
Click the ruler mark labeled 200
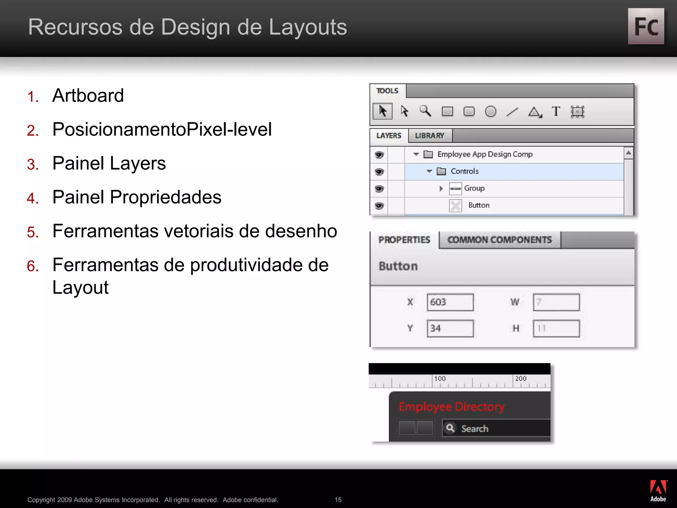coord(521,378)
